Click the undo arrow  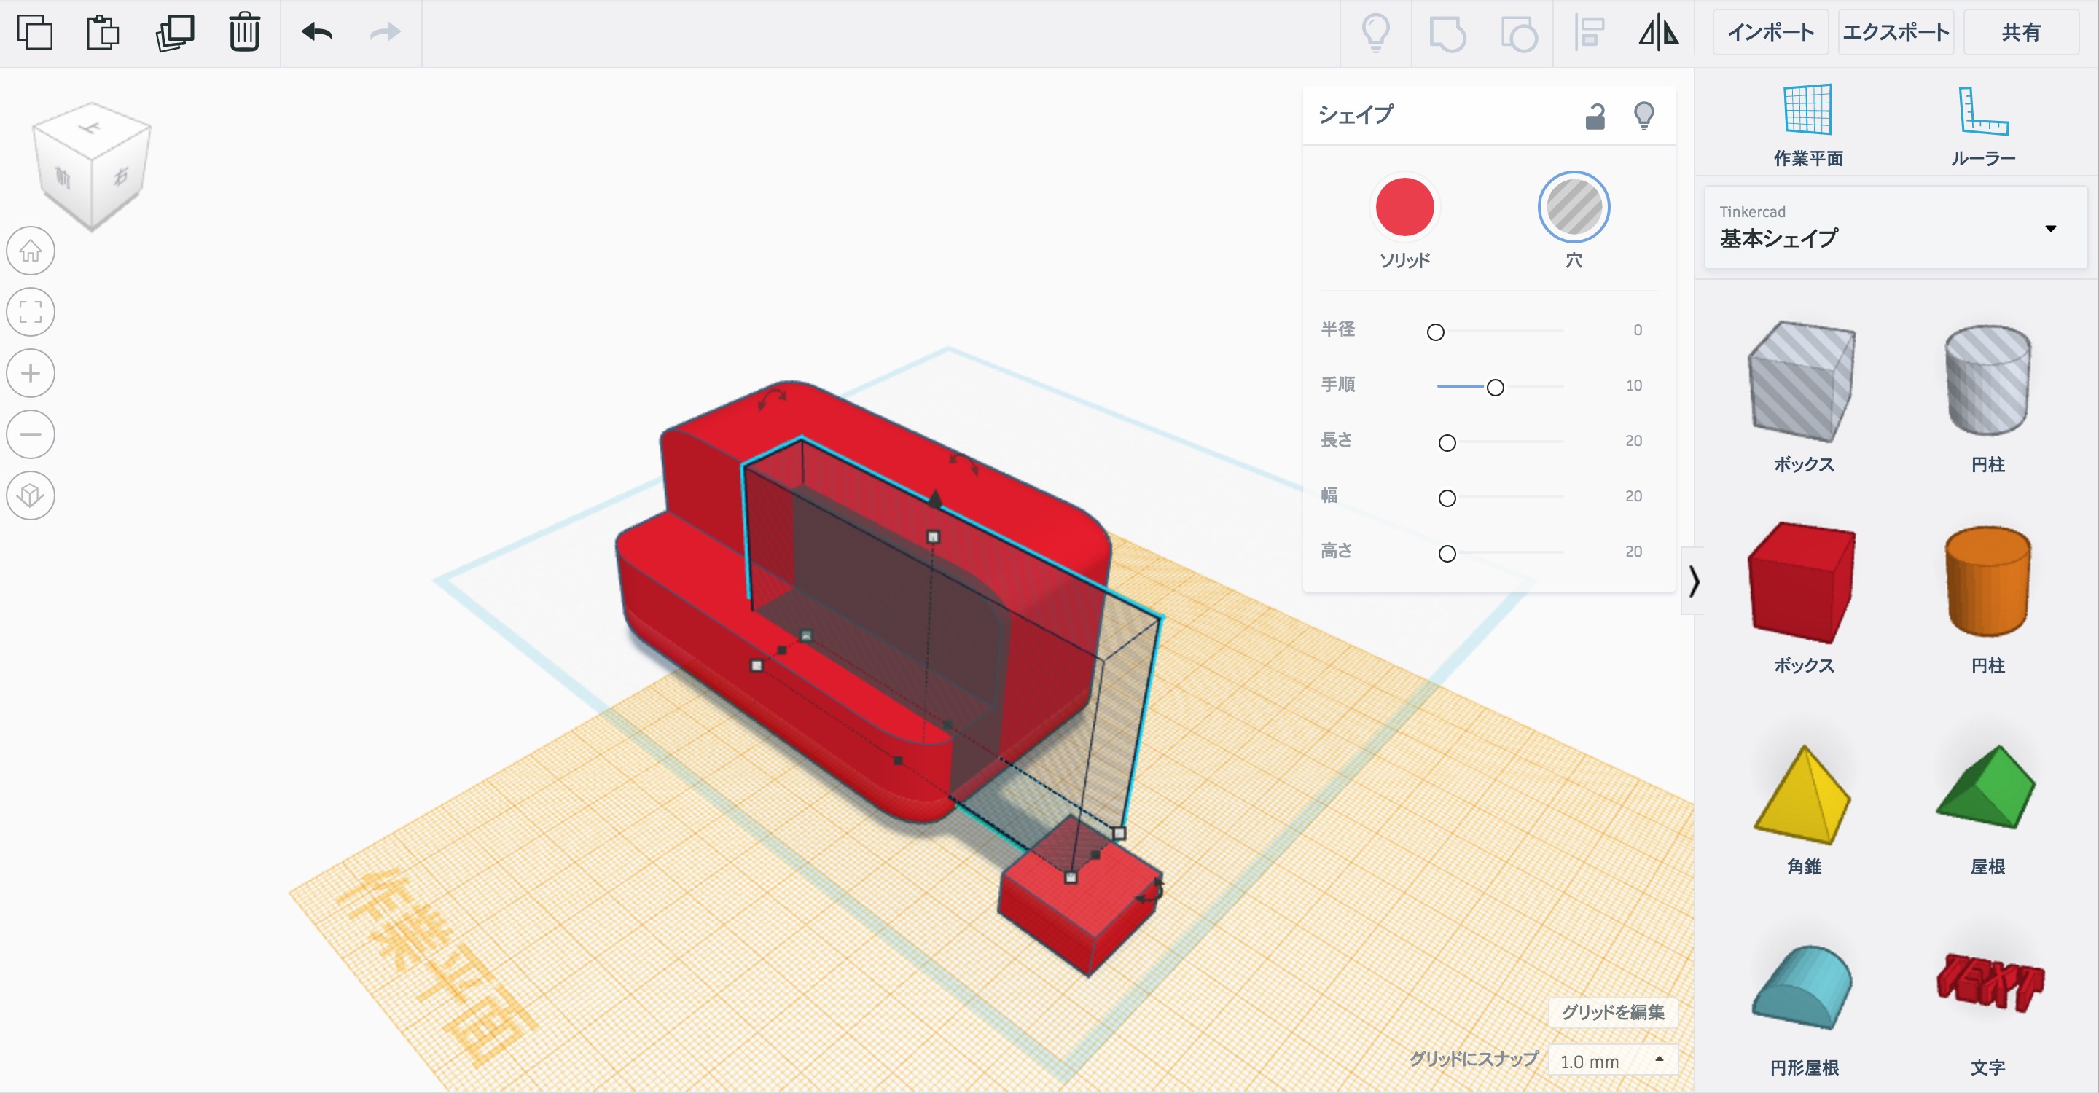[x=317, y=33]
